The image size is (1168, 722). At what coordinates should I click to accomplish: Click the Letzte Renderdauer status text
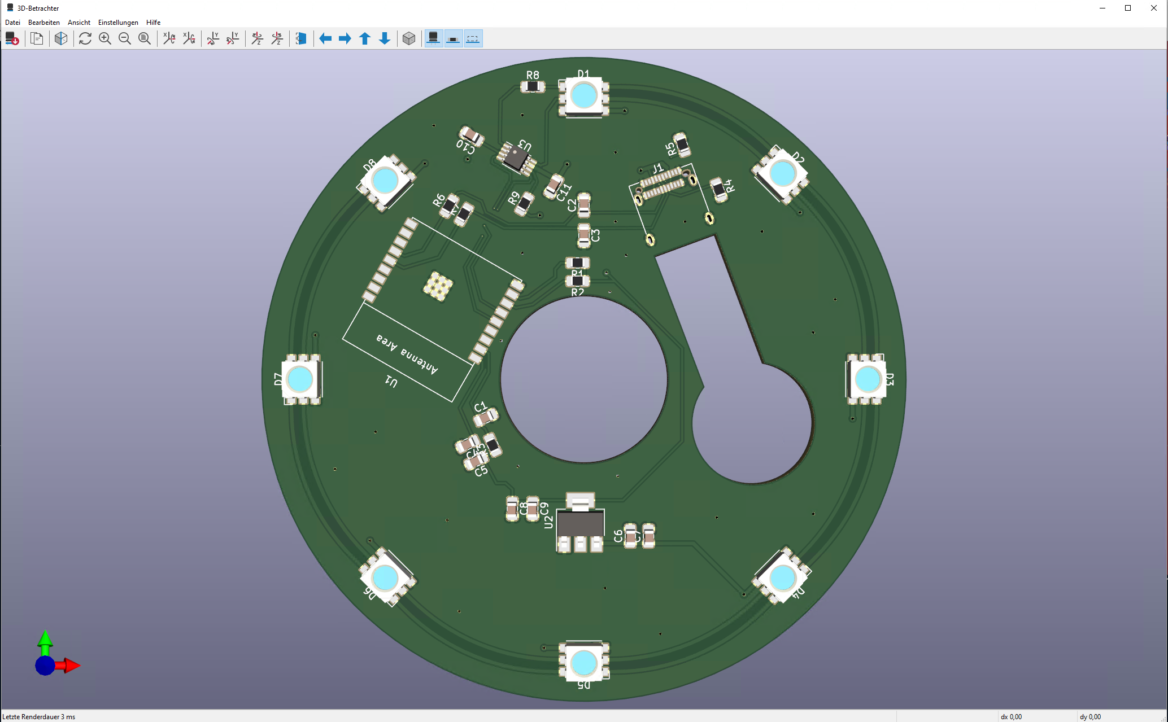[x=38, y=717]
